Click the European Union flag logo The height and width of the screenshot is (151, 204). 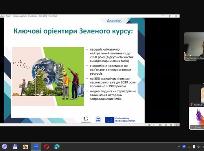point(110,120)
